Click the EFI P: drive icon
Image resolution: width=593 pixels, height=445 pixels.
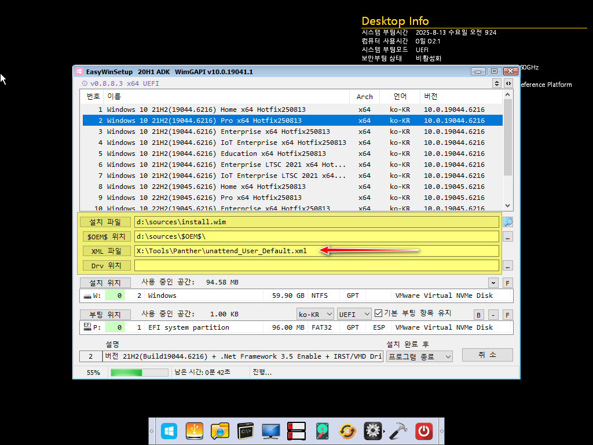(x=87, y=326)
